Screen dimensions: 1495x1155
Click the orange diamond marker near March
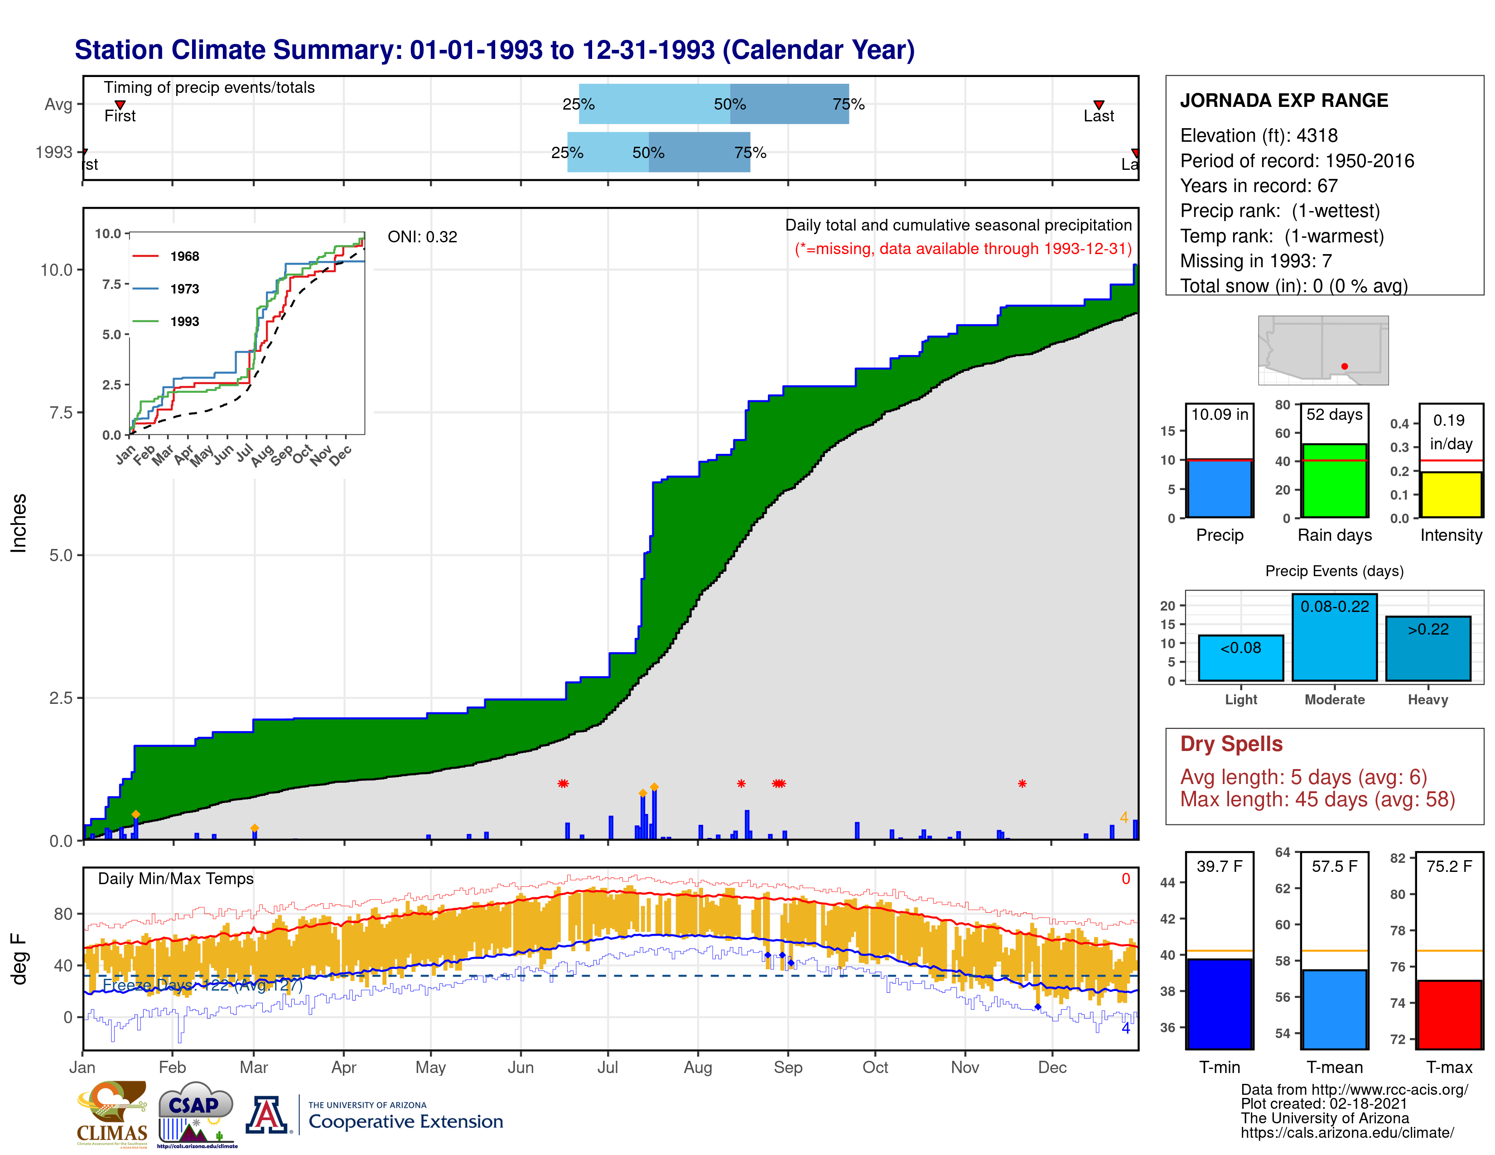[255, 828]
